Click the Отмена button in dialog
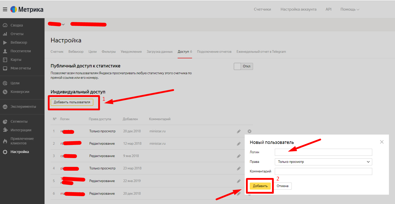Viewport: 395px width, 204px height. pyautogui.click(x=282, y=186)
